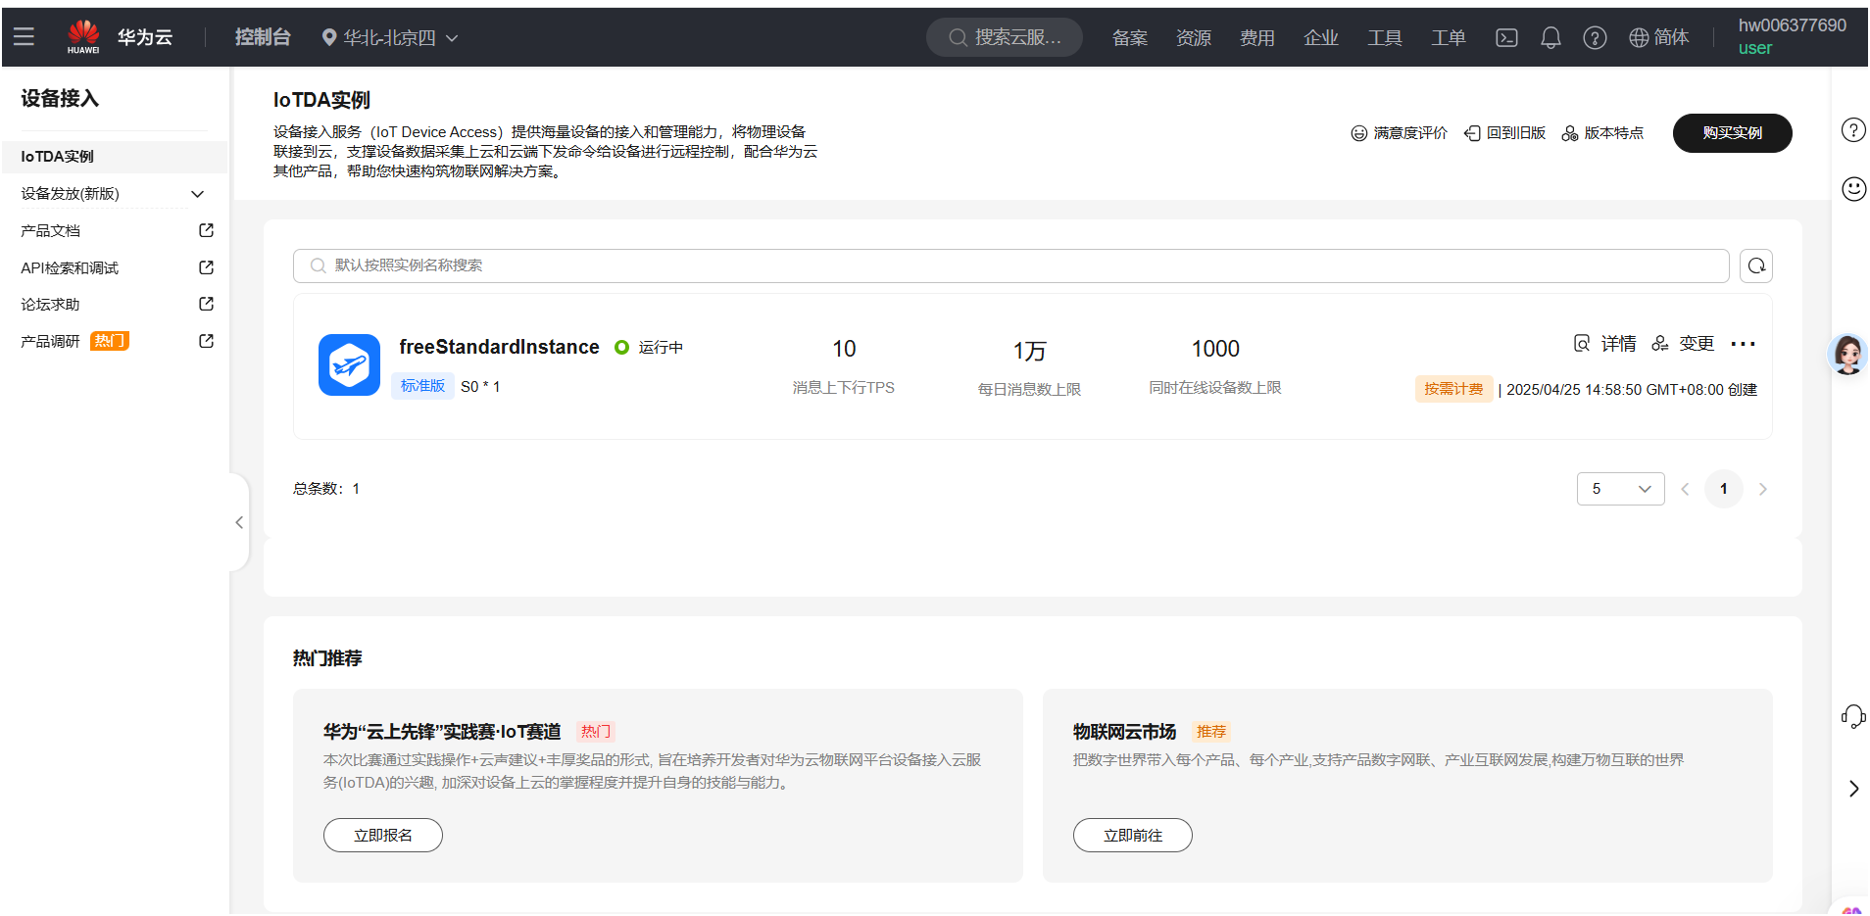Click the freeStandardInstance name
The width and height of the screenshot is (1870, 916).
(499, 347)
